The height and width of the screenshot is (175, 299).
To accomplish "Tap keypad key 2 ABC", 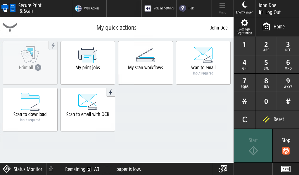I will tap(266, 46).
